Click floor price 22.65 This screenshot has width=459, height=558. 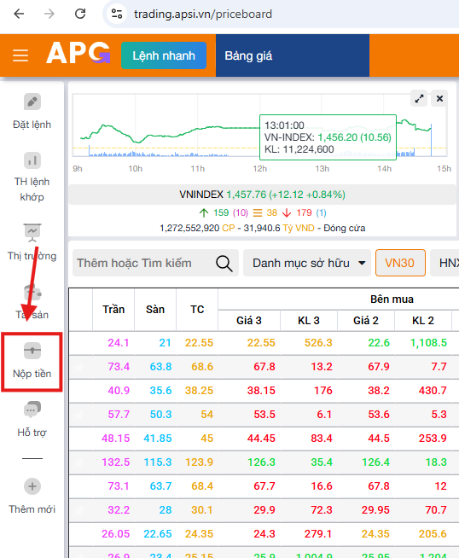[158, 533]
